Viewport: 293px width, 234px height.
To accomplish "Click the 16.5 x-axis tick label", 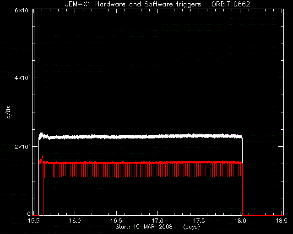I will [x=116, y=221].
